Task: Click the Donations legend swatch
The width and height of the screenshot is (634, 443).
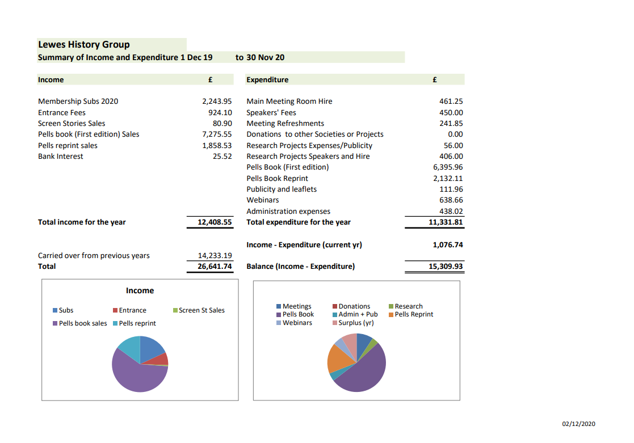Action: tap(335, 306)
